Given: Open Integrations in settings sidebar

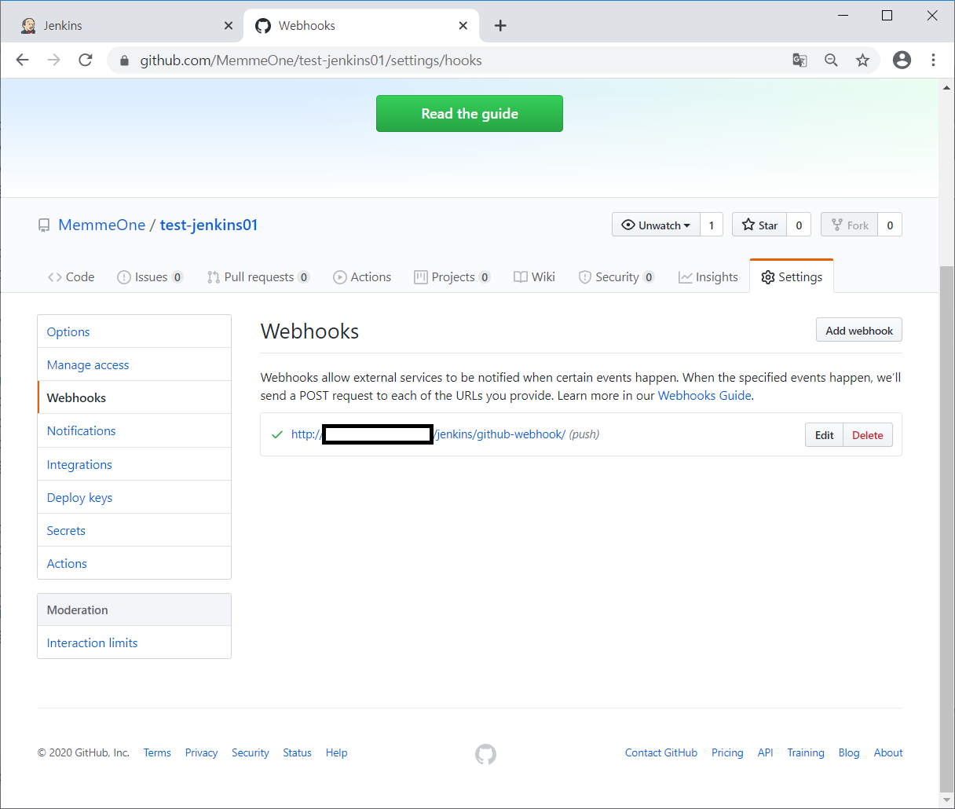Looking at the screenshot, I should click(x=134, y=464).
